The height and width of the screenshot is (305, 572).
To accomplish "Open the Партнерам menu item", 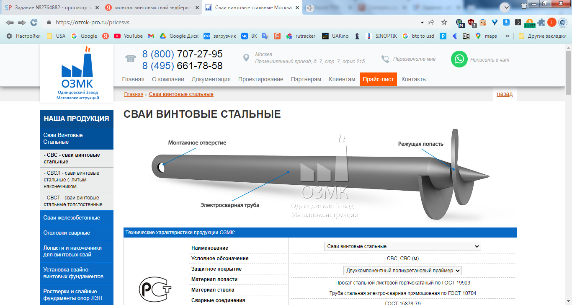I will 306,79.
